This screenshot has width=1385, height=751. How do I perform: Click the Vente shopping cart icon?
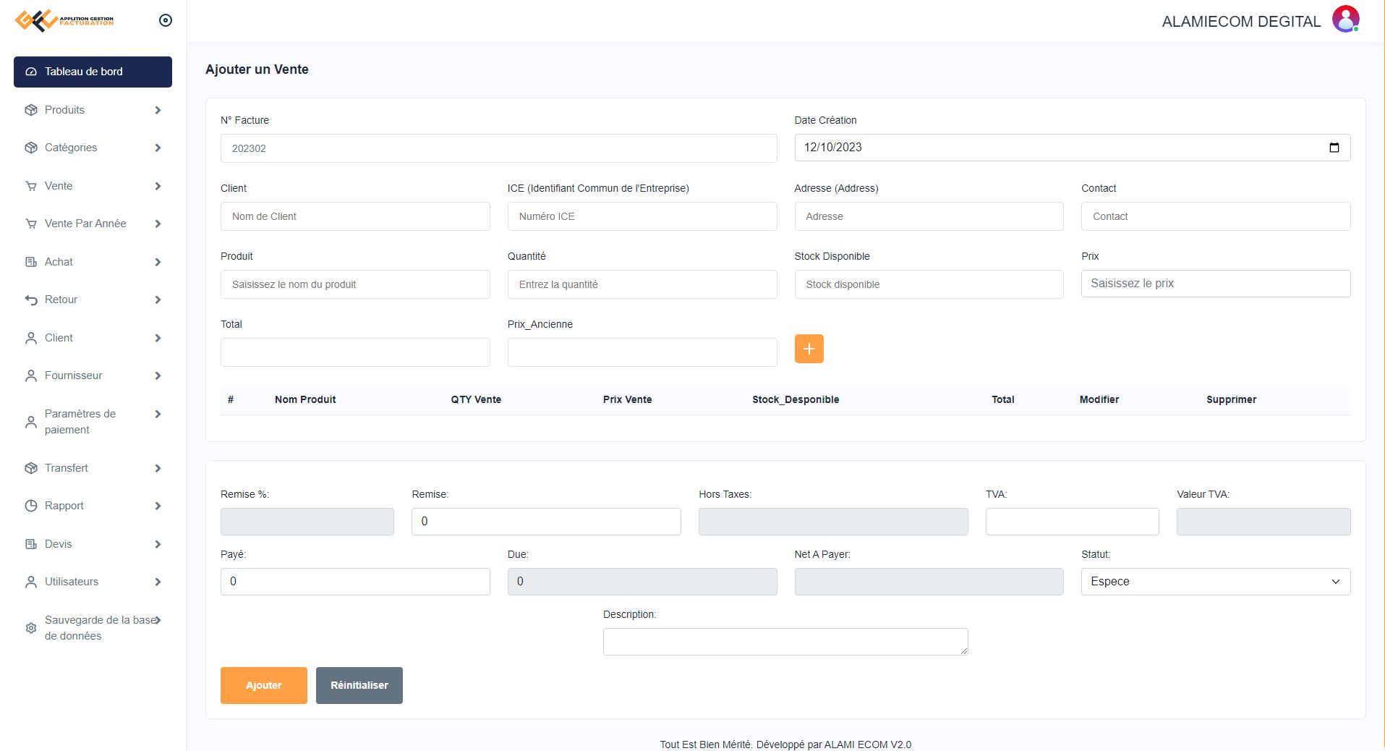pyautogui.click(x=31, y=186)
